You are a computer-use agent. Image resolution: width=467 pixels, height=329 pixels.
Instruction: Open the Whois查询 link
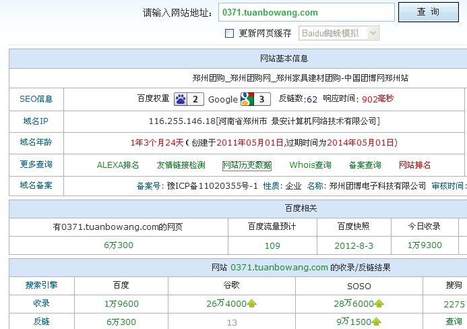pyautogui.click(x=310, y=165)
